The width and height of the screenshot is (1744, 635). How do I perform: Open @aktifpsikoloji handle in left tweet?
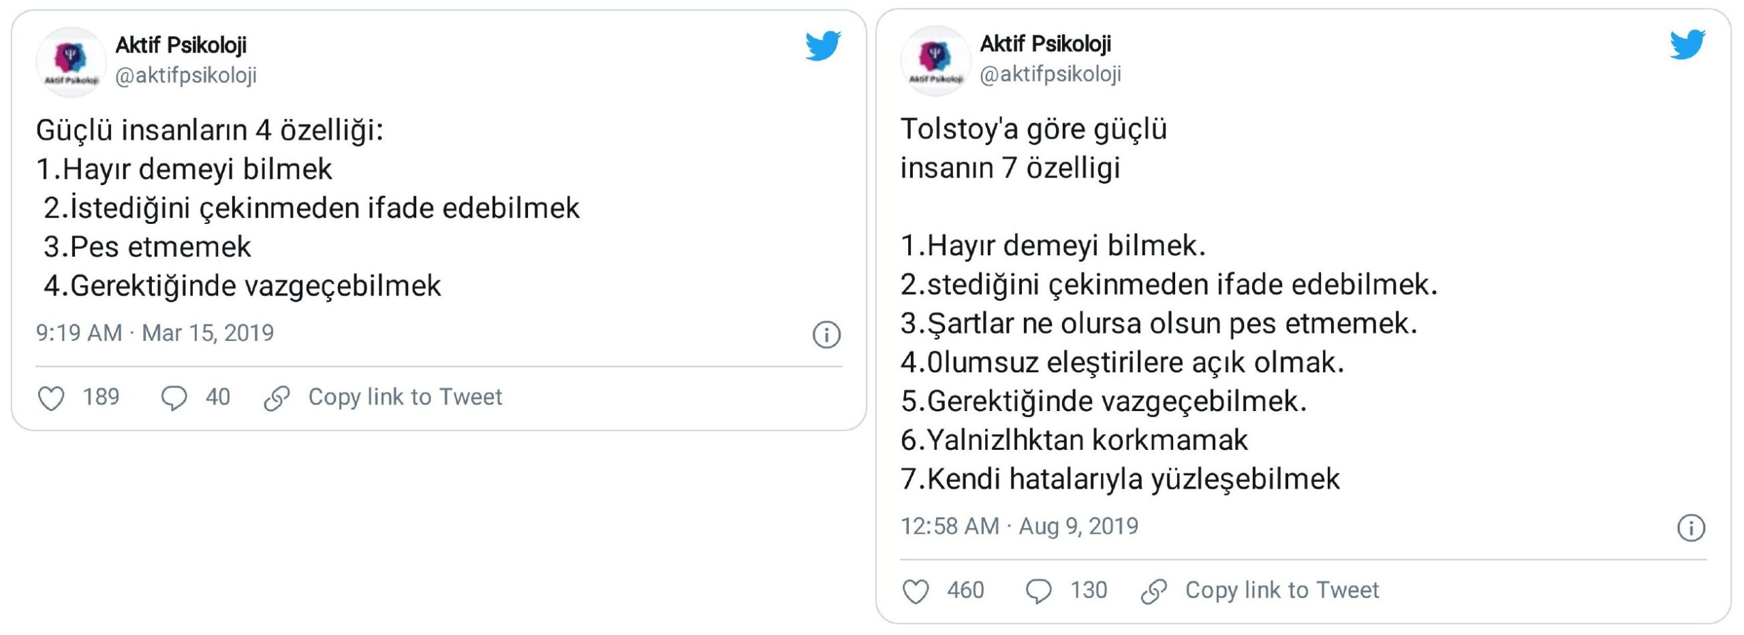tap(186, 76)
